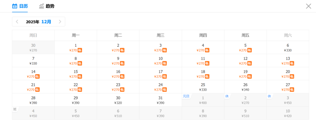Select December 7 priced ¥330
316x127 pixels.
33,61
